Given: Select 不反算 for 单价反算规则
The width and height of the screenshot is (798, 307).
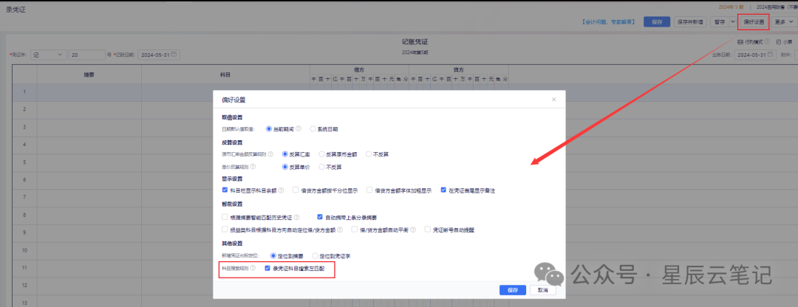Looking at the screenshot, I should coord(321,166).
